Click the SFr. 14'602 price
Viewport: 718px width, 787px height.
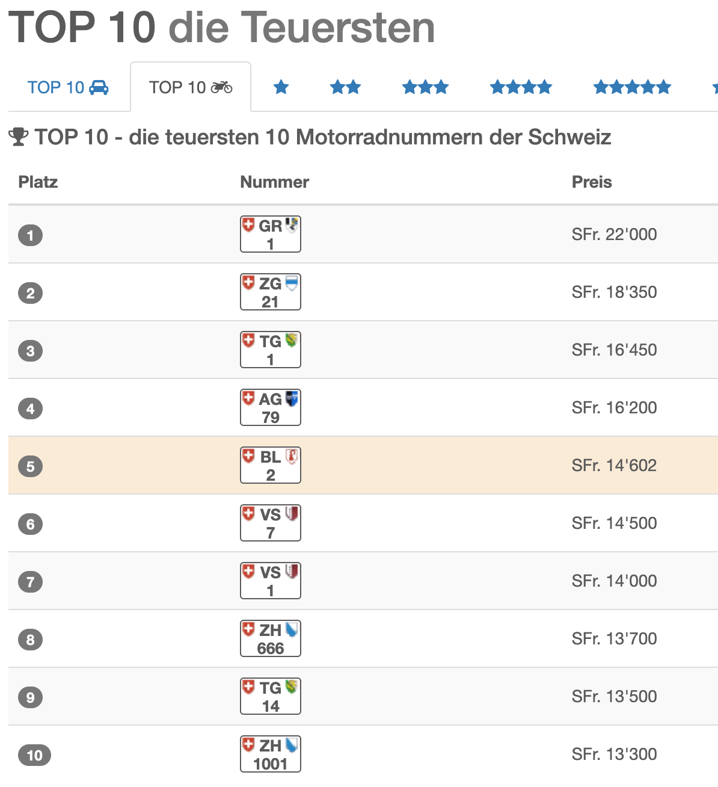pos(614,465)
